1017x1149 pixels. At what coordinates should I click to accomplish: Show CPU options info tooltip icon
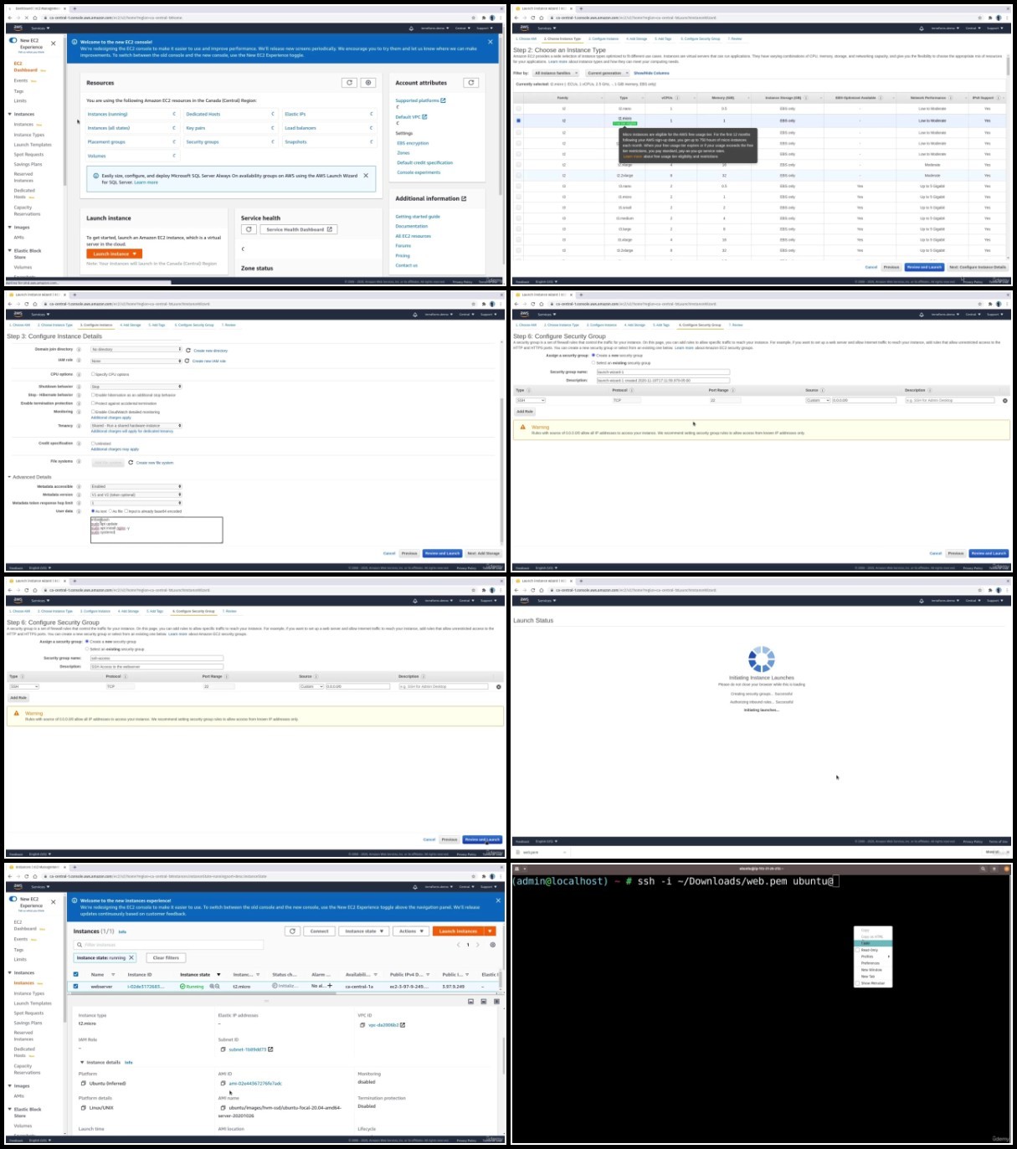point(79,374)
